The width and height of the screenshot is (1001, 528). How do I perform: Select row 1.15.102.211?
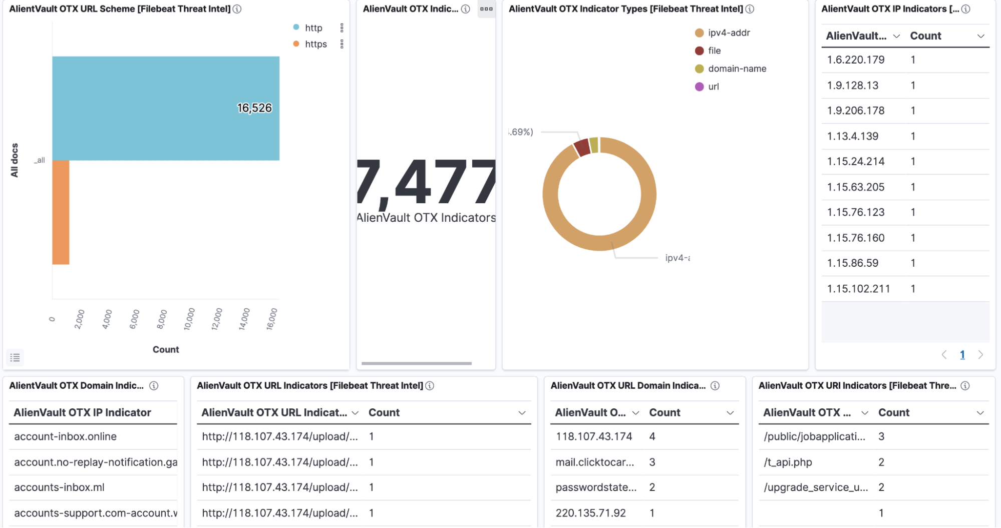click(905, 289)
